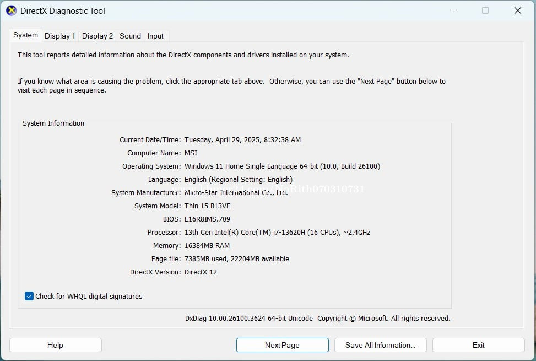The height and width of the screenshot is (361, 536).
Task: Click the Operating System value Windows 11 Home
Action: click(x=283, y=166)
